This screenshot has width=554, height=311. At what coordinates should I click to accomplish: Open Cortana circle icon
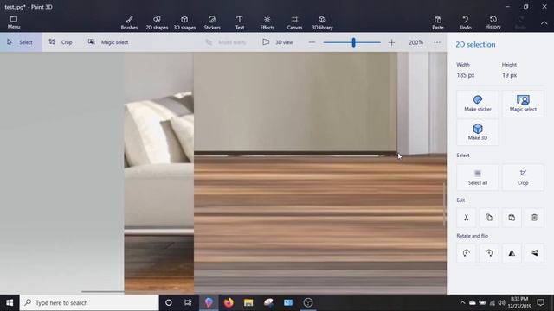coord(169,302)
